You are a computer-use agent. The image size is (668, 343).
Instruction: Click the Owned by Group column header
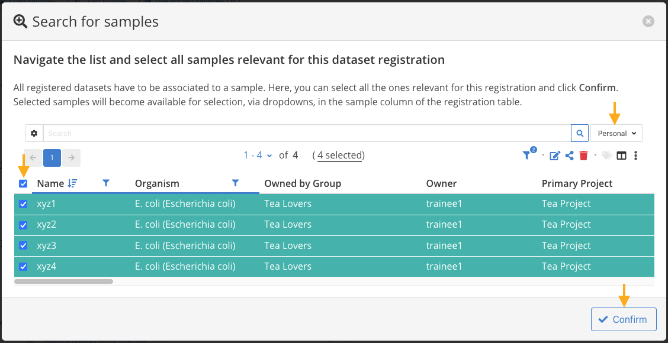tap(303, 183)
